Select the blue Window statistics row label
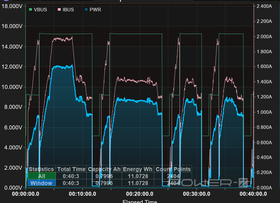This screenshot has width=280, height=203. pyautogui.click(x=42, y=183)
